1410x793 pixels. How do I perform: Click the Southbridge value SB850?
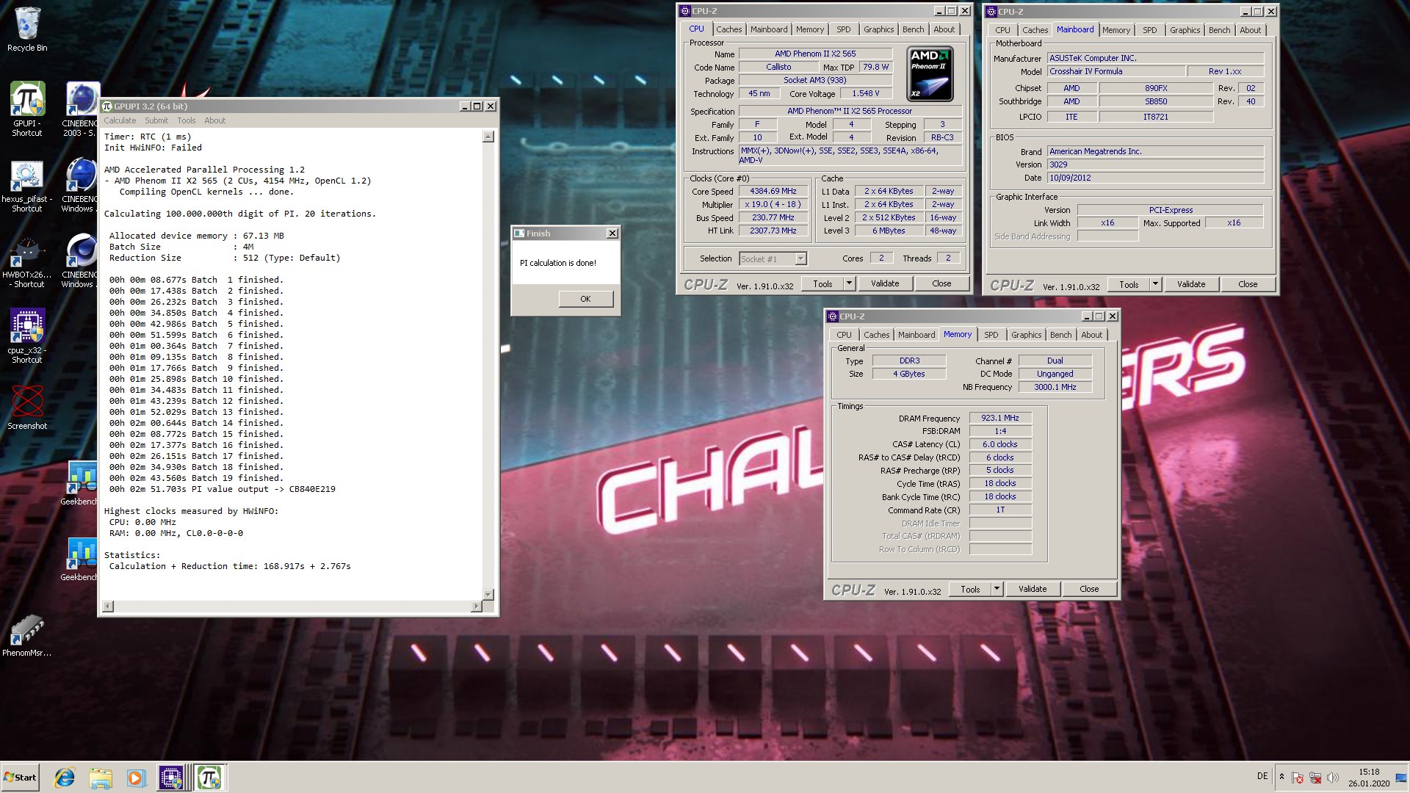[1156, 101]
